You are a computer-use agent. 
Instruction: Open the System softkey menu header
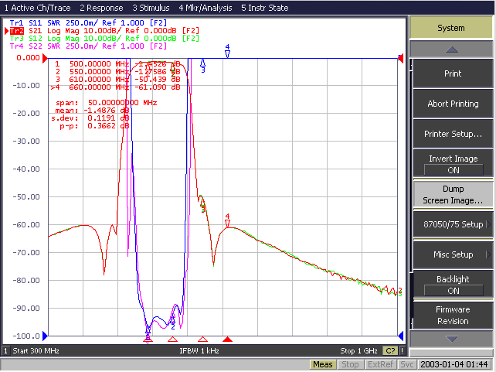click(x=451, y=28)
